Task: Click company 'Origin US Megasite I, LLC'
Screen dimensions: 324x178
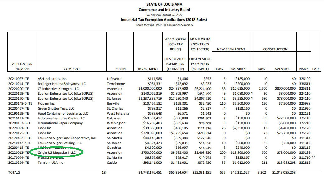Action: point(57,152)
